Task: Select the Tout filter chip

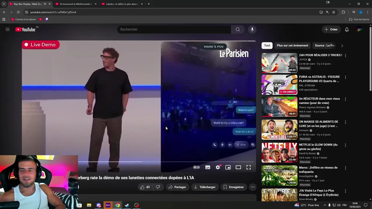Action: pyautogui.click(x=267, y=46)
